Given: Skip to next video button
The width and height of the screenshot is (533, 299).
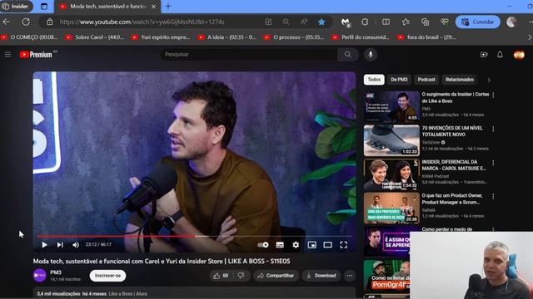Looking at the screenshot, I should coord(60,244).
